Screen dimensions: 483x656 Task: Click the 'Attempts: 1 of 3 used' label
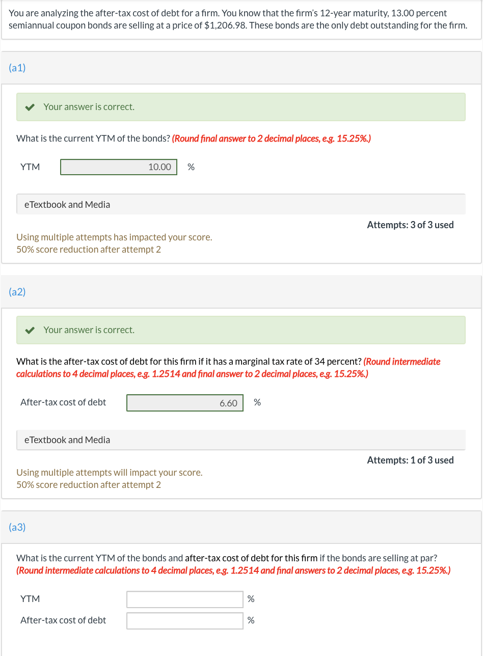(x=410, y=460)
